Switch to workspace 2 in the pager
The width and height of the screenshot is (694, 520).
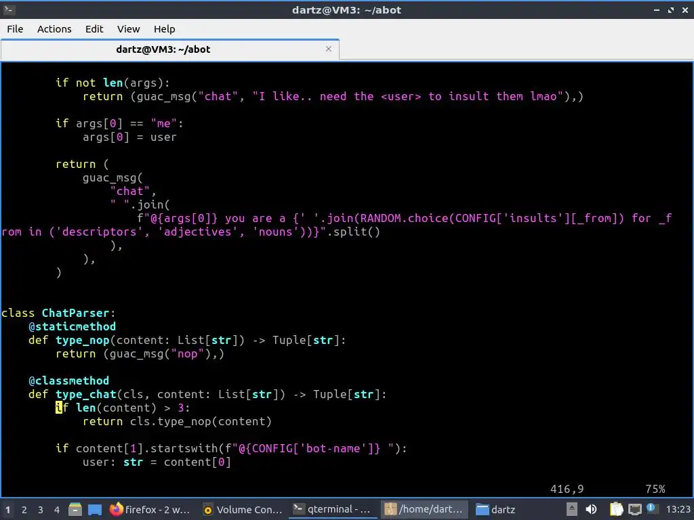click(24, 510)
